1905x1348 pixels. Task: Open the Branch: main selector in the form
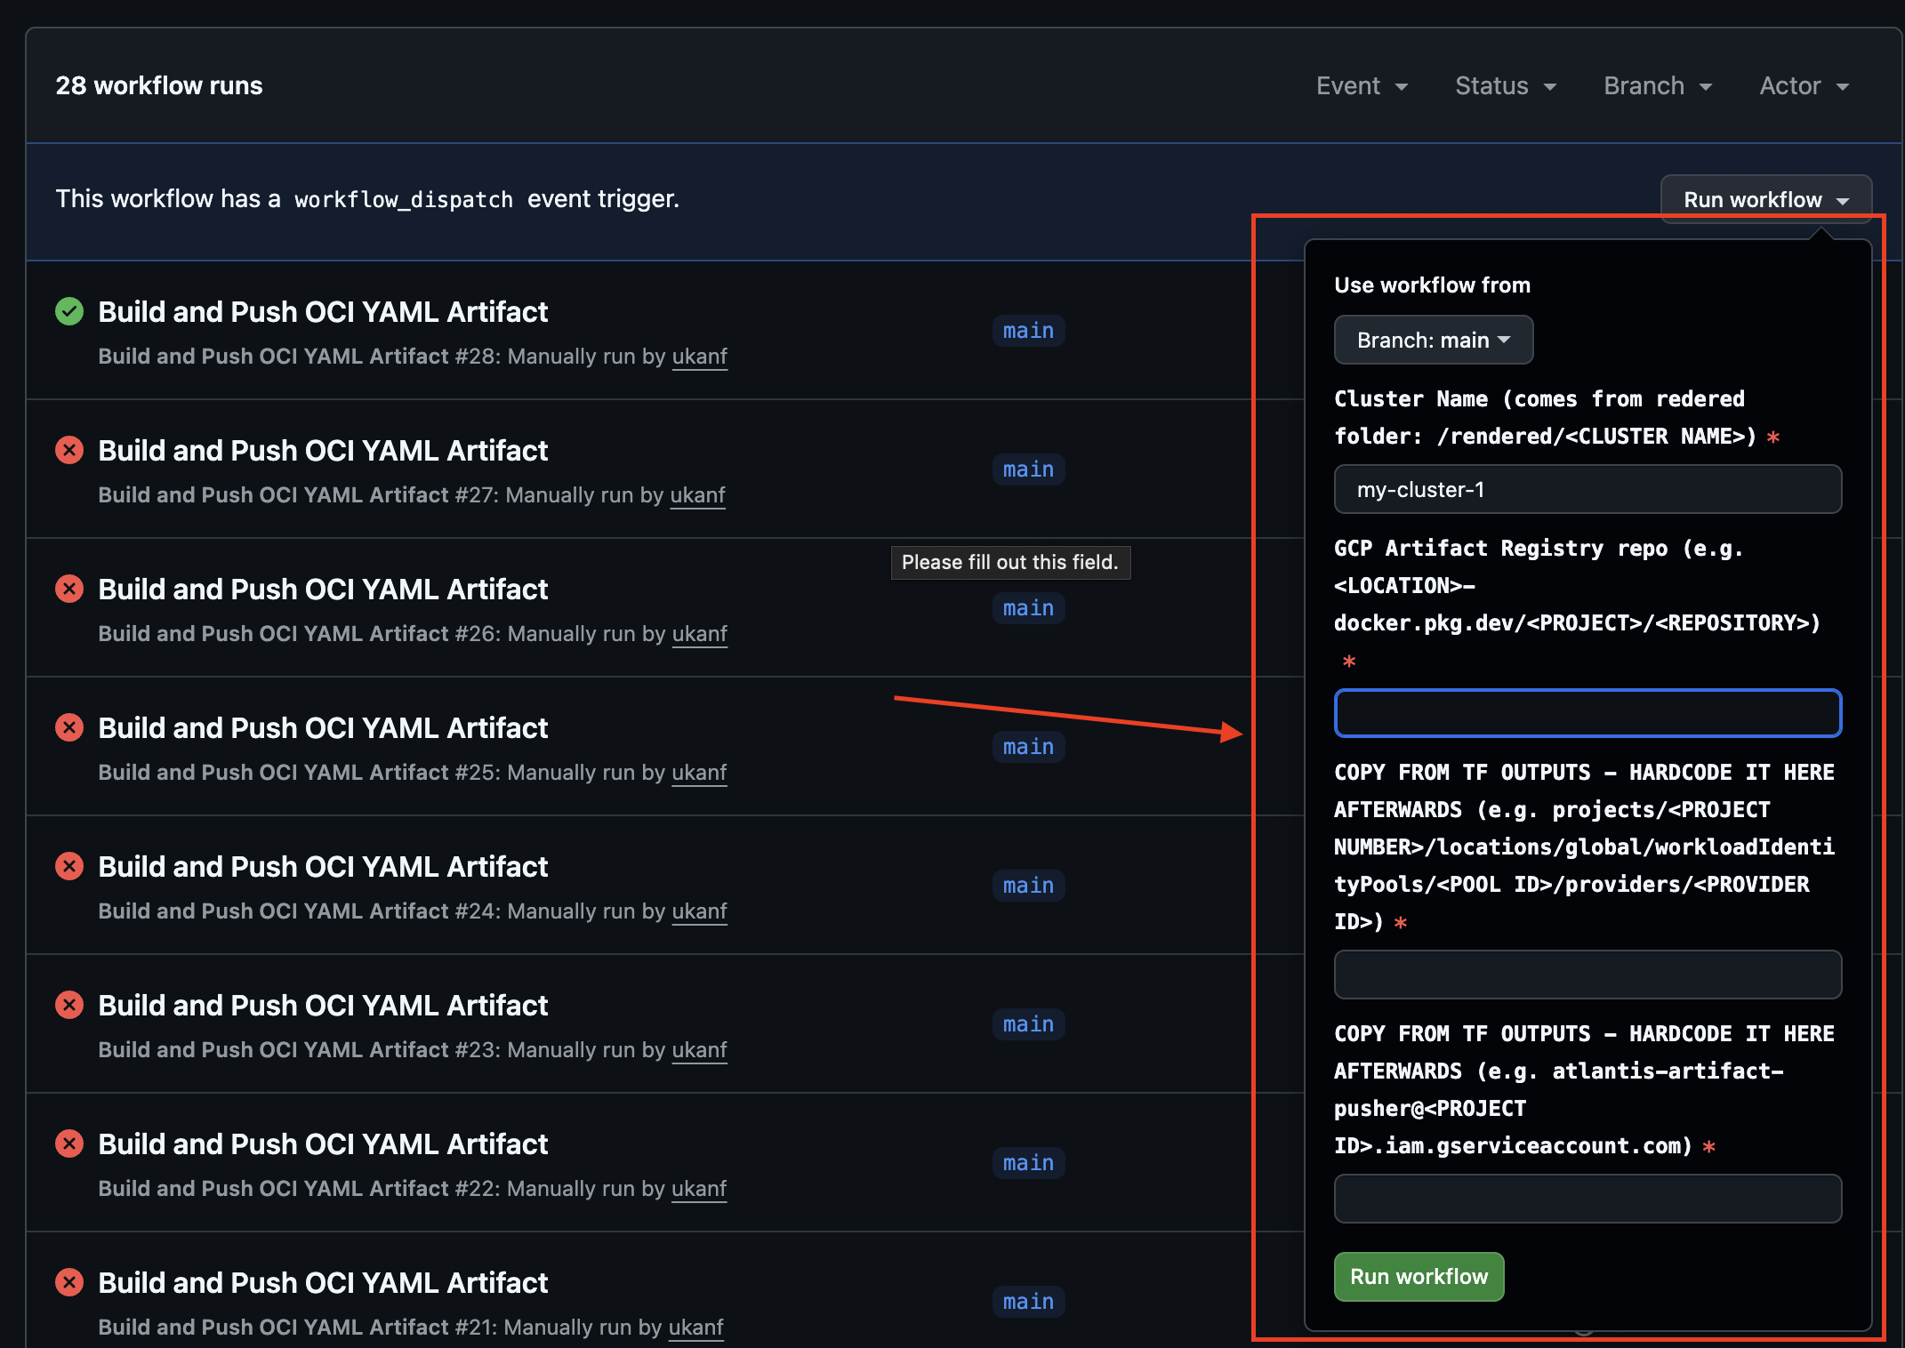1433,340
